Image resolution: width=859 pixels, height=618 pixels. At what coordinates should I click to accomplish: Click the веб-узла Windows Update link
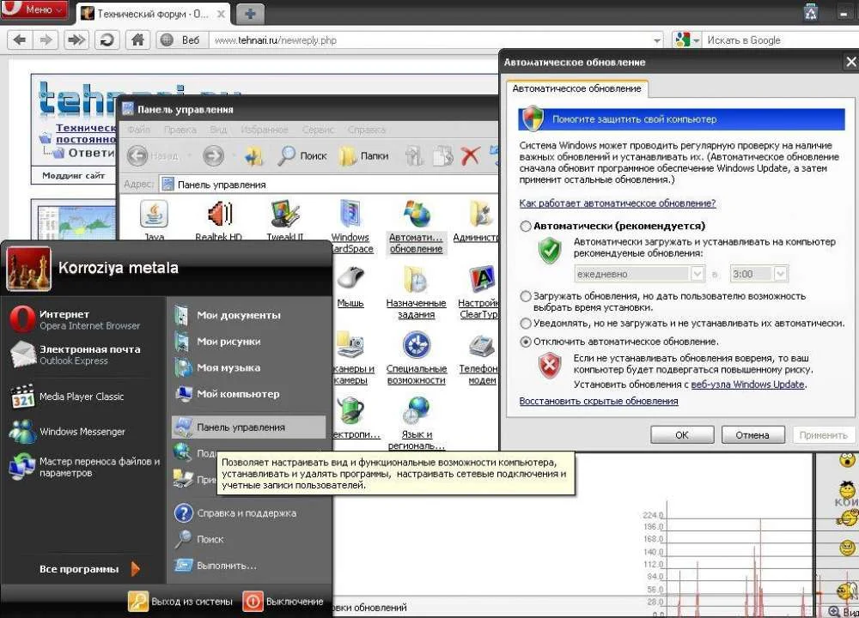tap(748, 385)
